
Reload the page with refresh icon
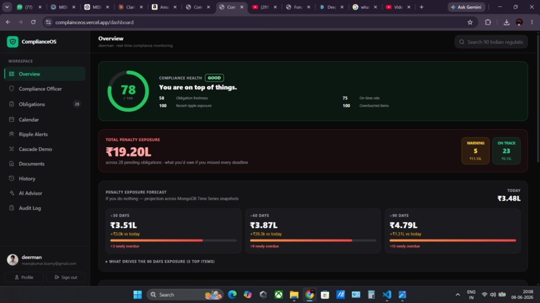tap(33, 22)
